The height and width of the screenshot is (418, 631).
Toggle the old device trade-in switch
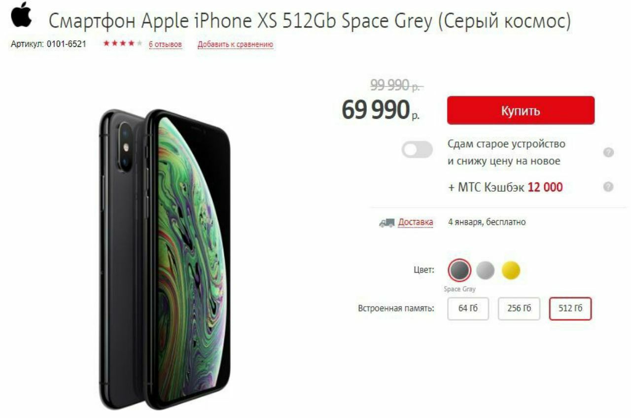tap(417, 150)
